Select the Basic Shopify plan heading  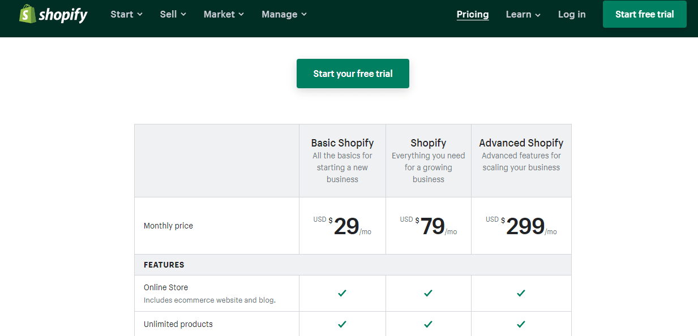342,143
